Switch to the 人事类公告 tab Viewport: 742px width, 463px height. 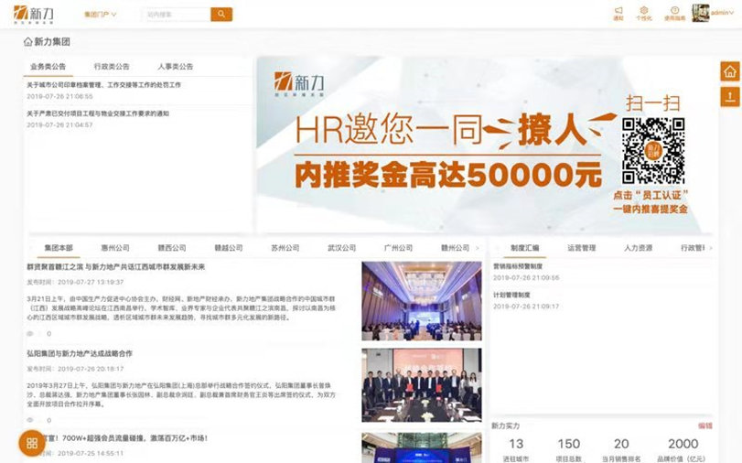176,67
